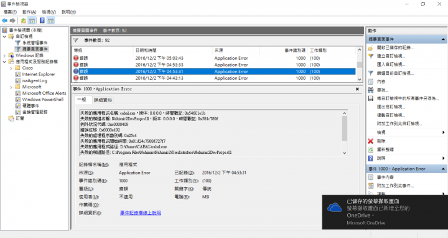Go back with the blue left arrow
448x238 pixels.
pyautogui.click(x=4, y=21)
